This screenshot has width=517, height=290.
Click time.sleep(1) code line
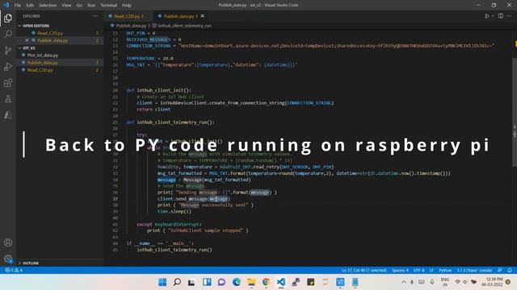(x=174, y=211)
